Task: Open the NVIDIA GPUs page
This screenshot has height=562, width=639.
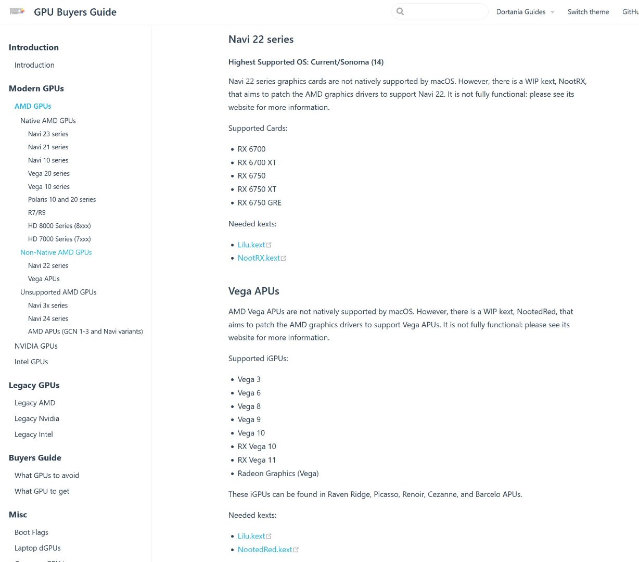Action: pos(36,346)
